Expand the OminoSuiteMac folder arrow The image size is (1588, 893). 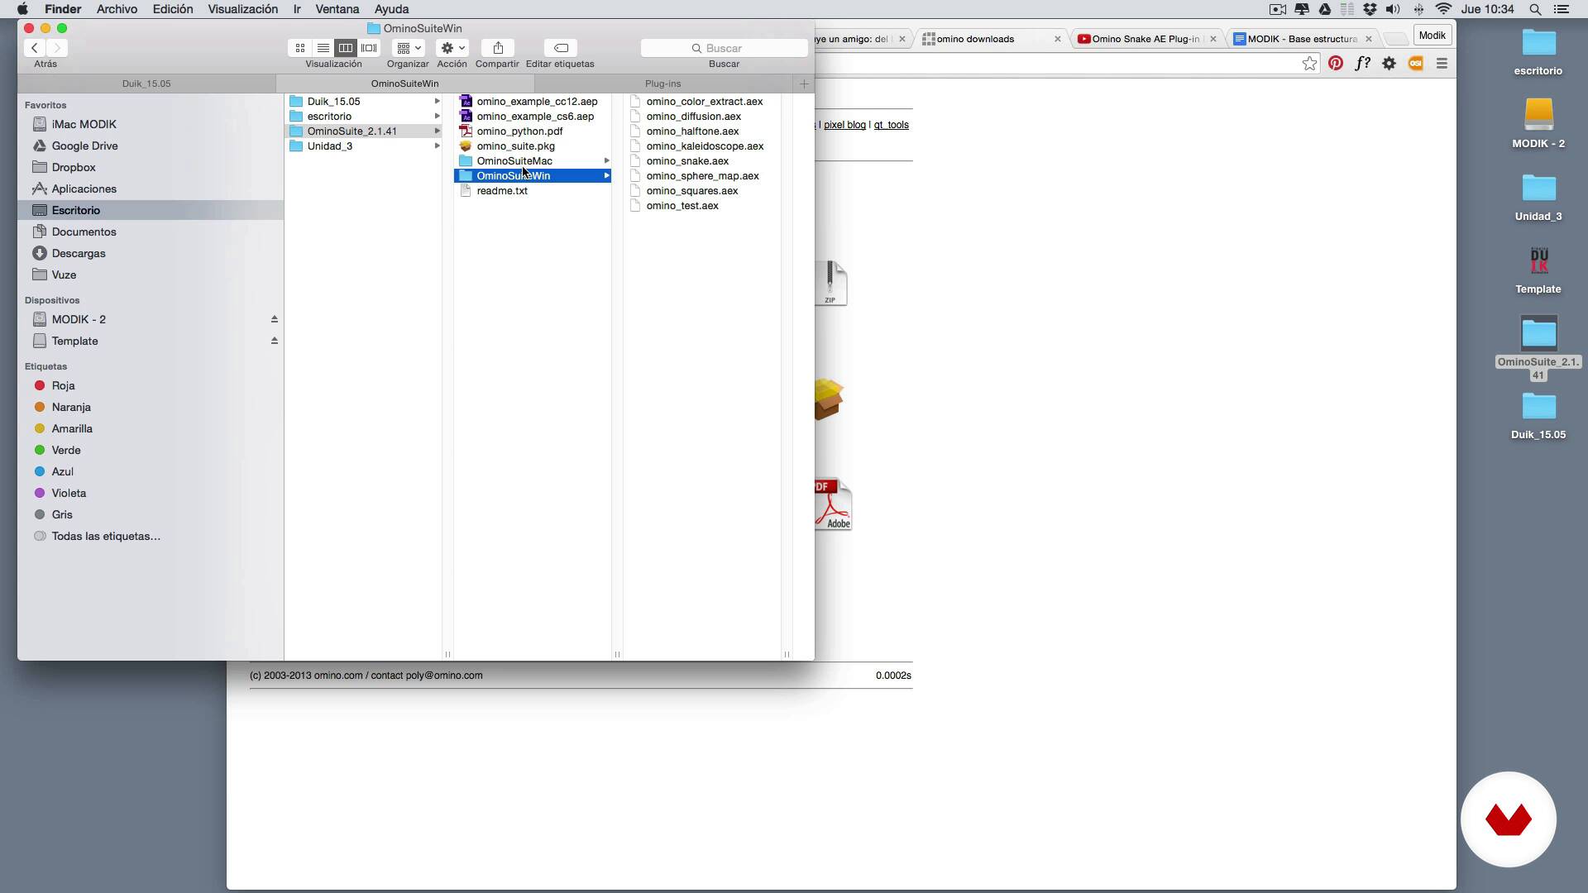(606, 161)
